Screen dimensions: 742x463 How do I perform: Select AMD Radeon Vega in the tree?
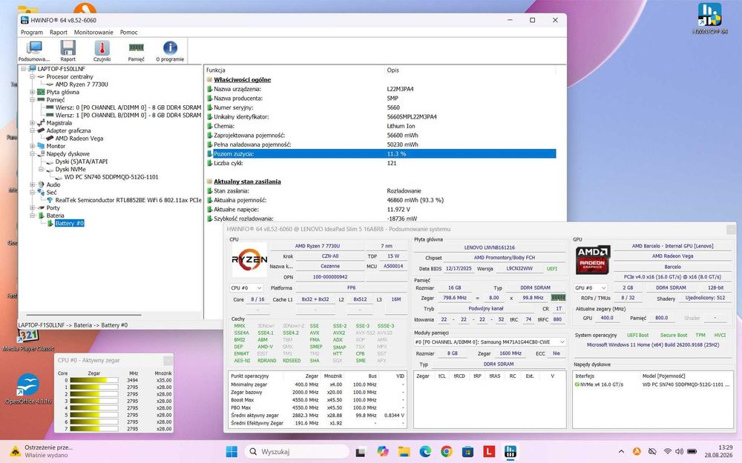click(x=79, y=139)
